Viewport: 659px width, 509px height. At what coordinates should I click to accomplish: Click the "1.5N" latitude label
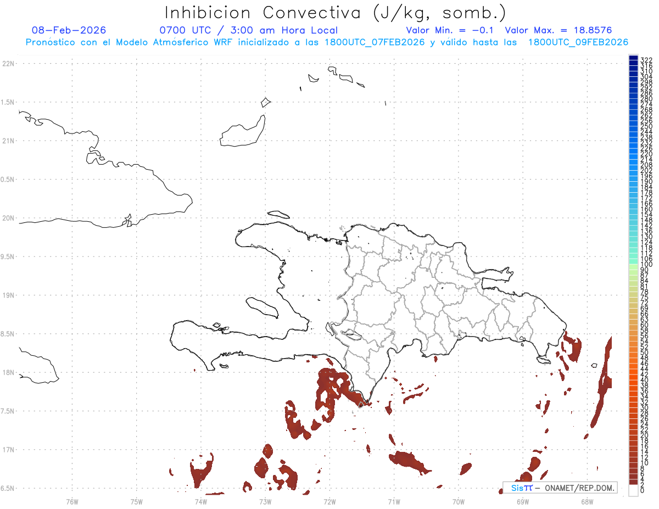click(8, 102)
